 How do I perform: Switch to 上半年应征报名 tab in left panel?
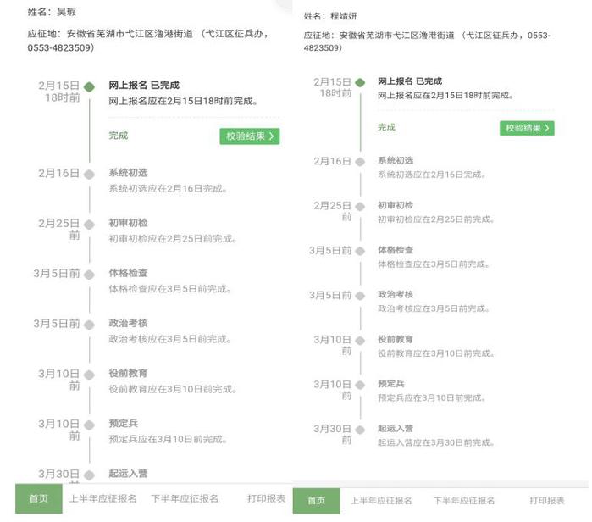(102, 499)
